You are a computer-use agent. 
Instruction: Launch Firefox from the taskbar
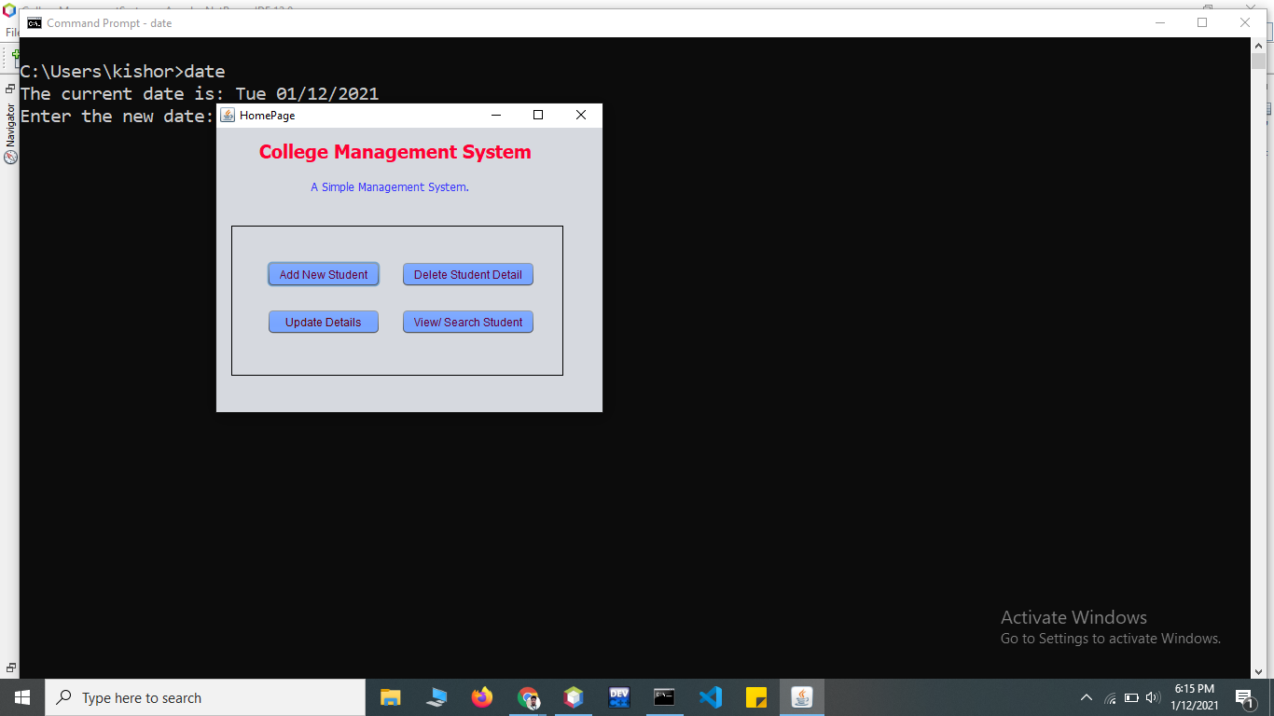pyautogui.click(x=482, y=697)
